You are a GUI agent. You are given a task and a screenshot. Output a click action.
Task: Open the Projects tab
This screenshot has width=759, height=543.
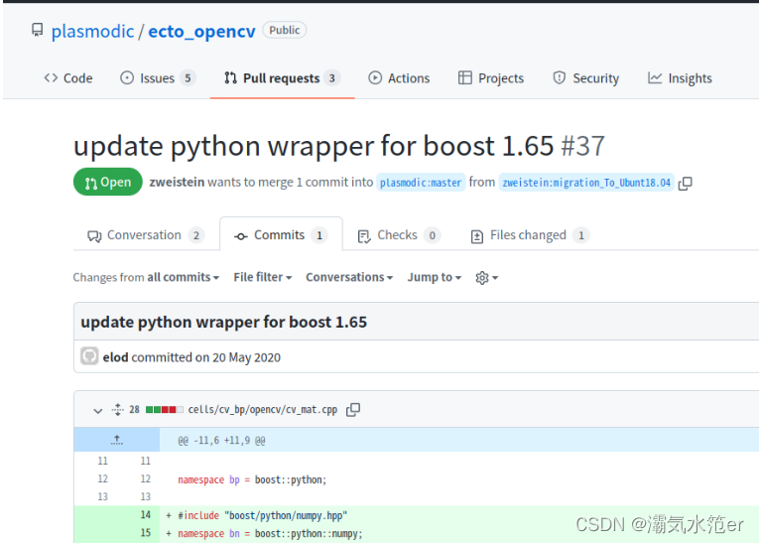point(491,78)
